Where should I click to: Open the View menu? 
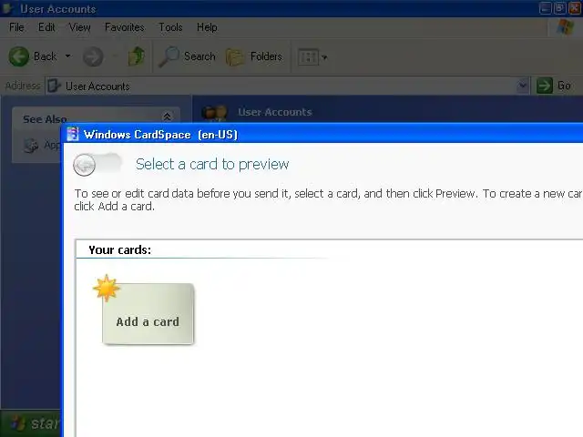coord(79,27)
